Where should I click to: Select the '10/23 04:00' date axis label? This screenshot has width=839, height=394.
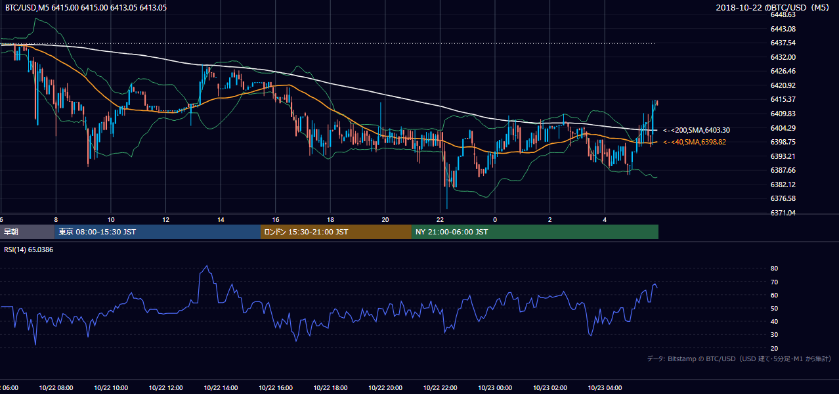[x=605, y=388]
